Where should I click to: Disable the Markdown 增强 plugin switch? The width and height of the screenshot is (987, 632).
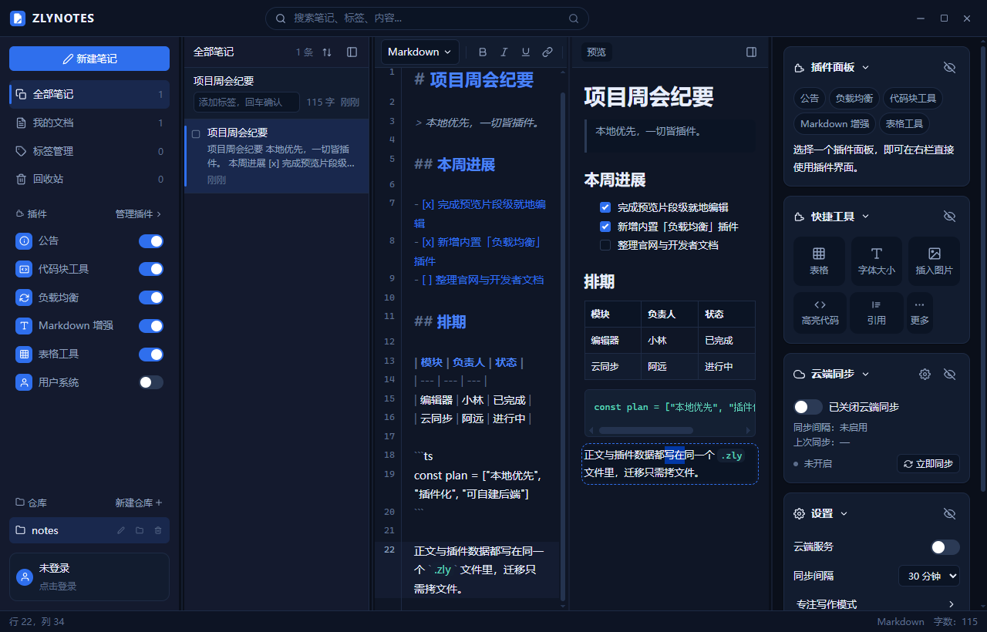point(151,325)
